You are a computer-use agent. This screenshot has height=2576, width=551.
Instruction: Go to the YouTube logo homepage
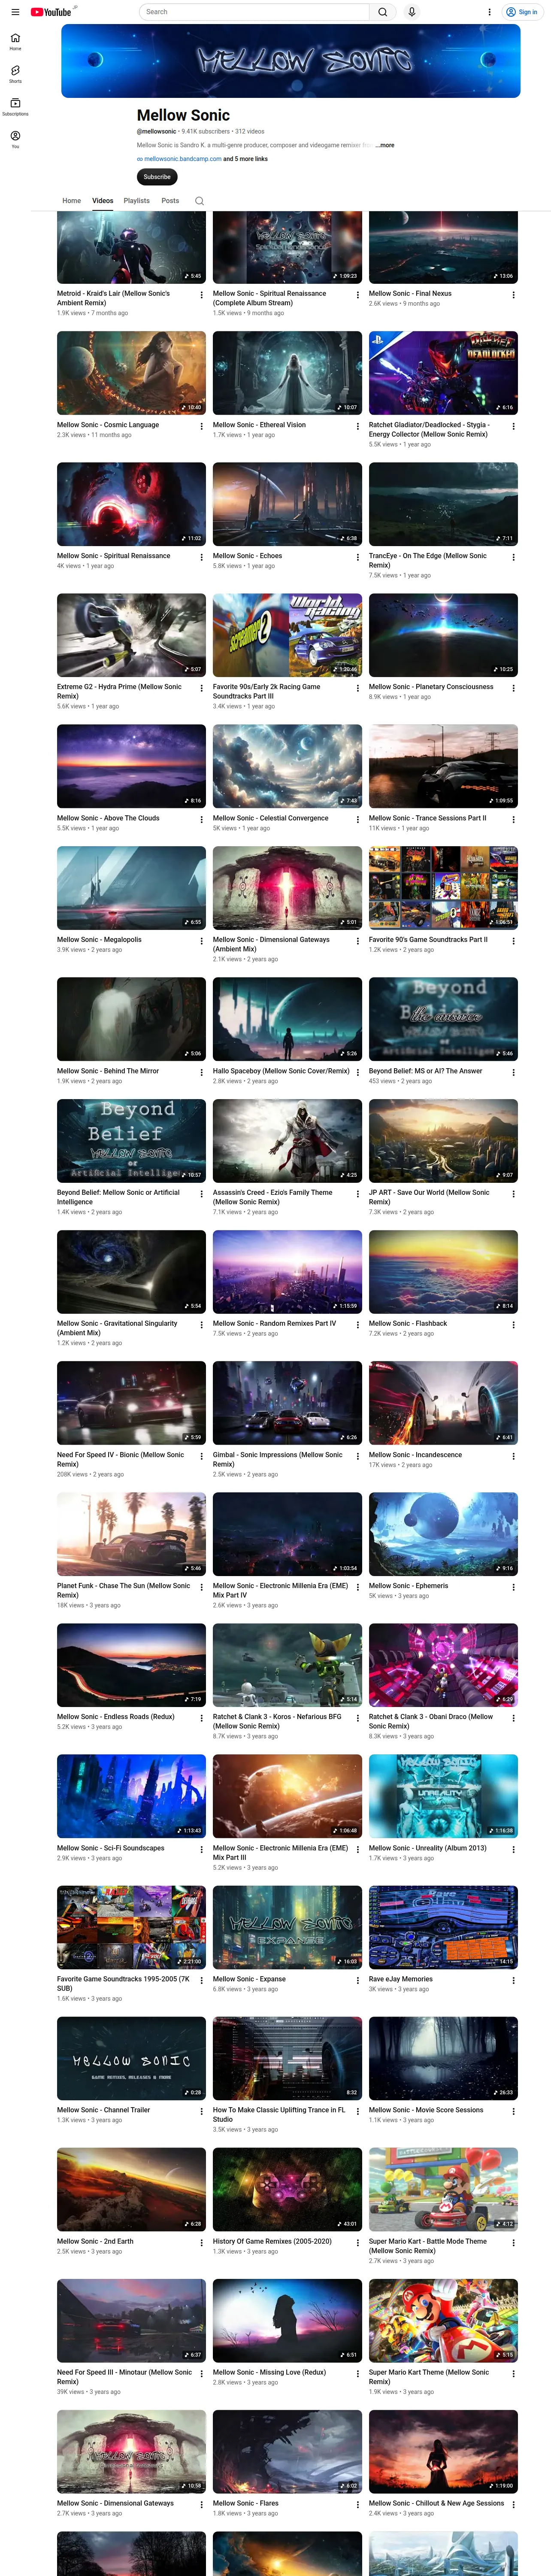point(51,12)
